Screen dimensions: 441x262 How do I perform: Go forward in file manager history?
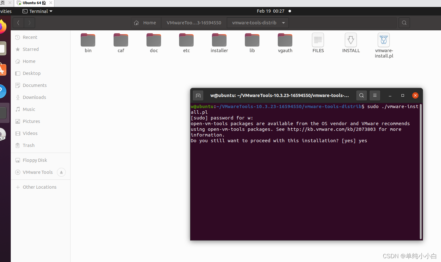pyautogui.click(x=29, y=23)
